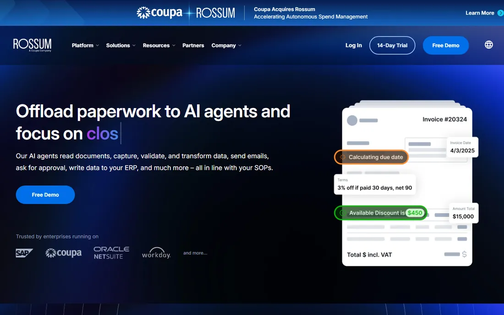Image resolution: width=504 pixels, height=315 pixels.
Task: Click the ROSSUM wordmark in top banner
Action: tap(216, 13)
